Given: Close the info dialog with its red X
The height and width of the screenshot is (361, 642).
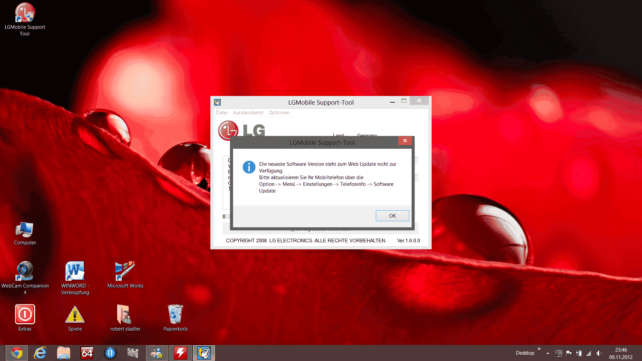Looking at the screenshot, I should (405, 141).
